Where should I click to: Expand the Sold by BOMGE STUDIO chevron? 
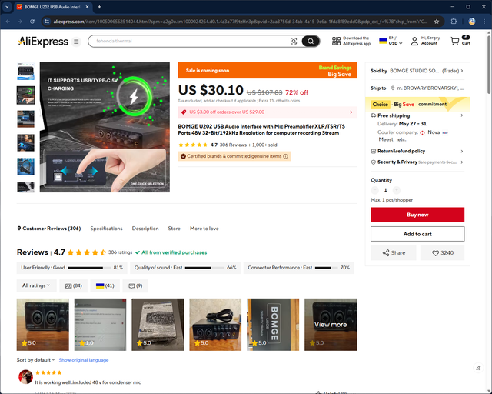[x=462, y=71]
